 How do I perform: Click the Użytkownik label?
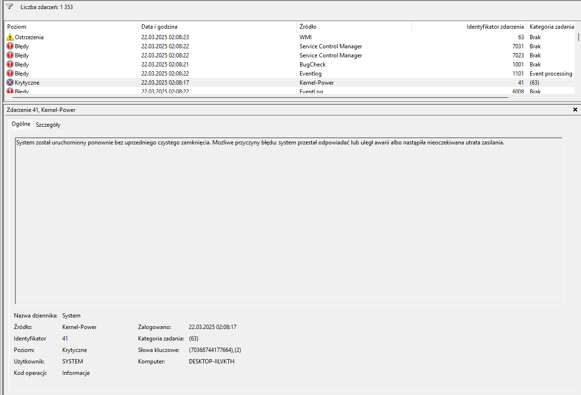(x=29, y=362)
